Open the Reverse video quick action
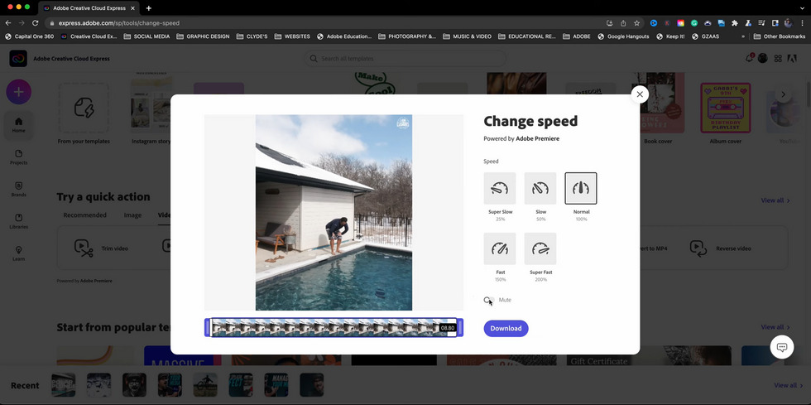This screenshot has width=811, height=405. [x=721, y=248]
